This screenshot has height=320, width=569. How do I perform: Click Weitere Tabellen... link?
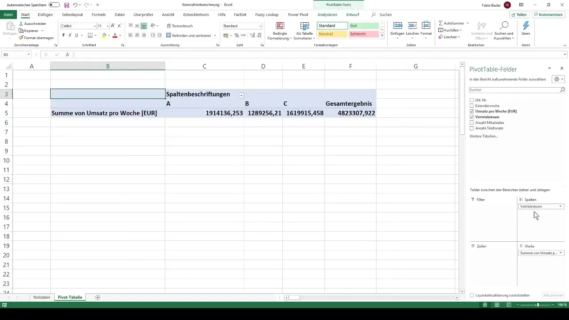click(484, 136)
